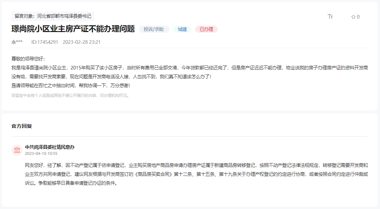Click the reply date 2023-04-10 10:55
380x209 pixels.
pos(41,153)
